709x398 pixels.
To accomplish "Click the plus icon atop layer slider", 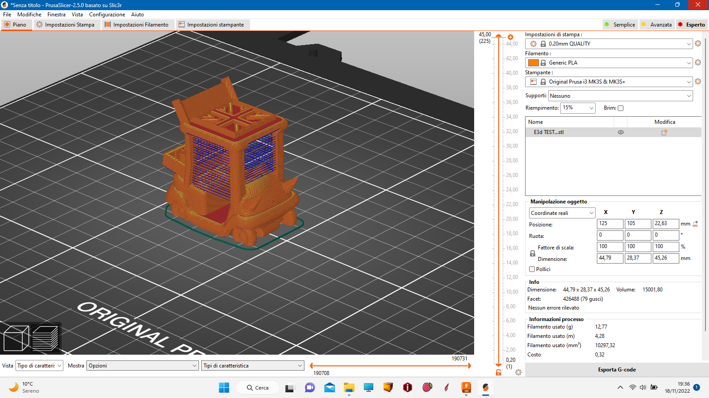I will click(x=510, y=37).
